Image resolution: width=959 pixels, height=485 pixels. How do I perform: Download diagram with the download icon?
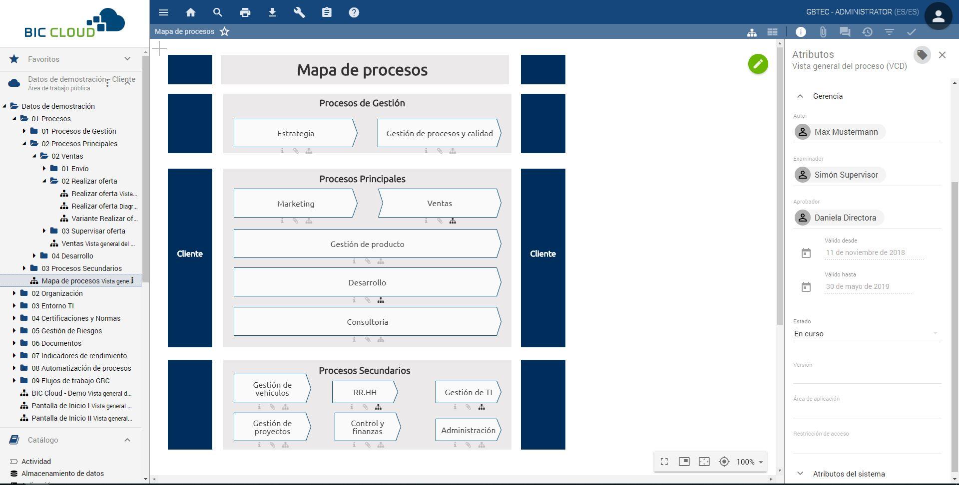[272, 12]
